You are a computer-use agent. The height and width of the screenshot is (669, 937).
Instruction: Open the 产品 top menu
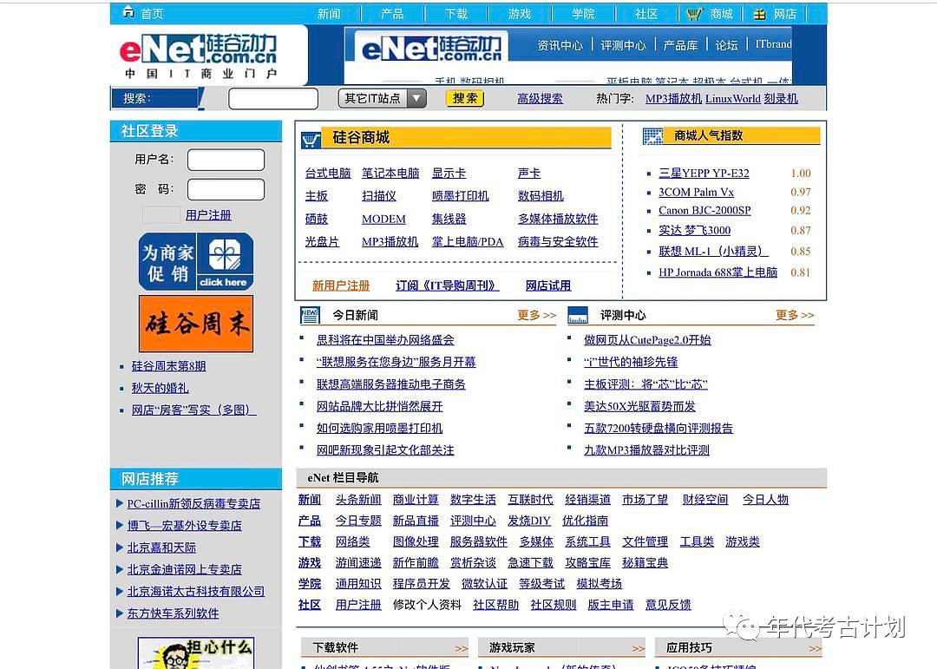(392, 14)
